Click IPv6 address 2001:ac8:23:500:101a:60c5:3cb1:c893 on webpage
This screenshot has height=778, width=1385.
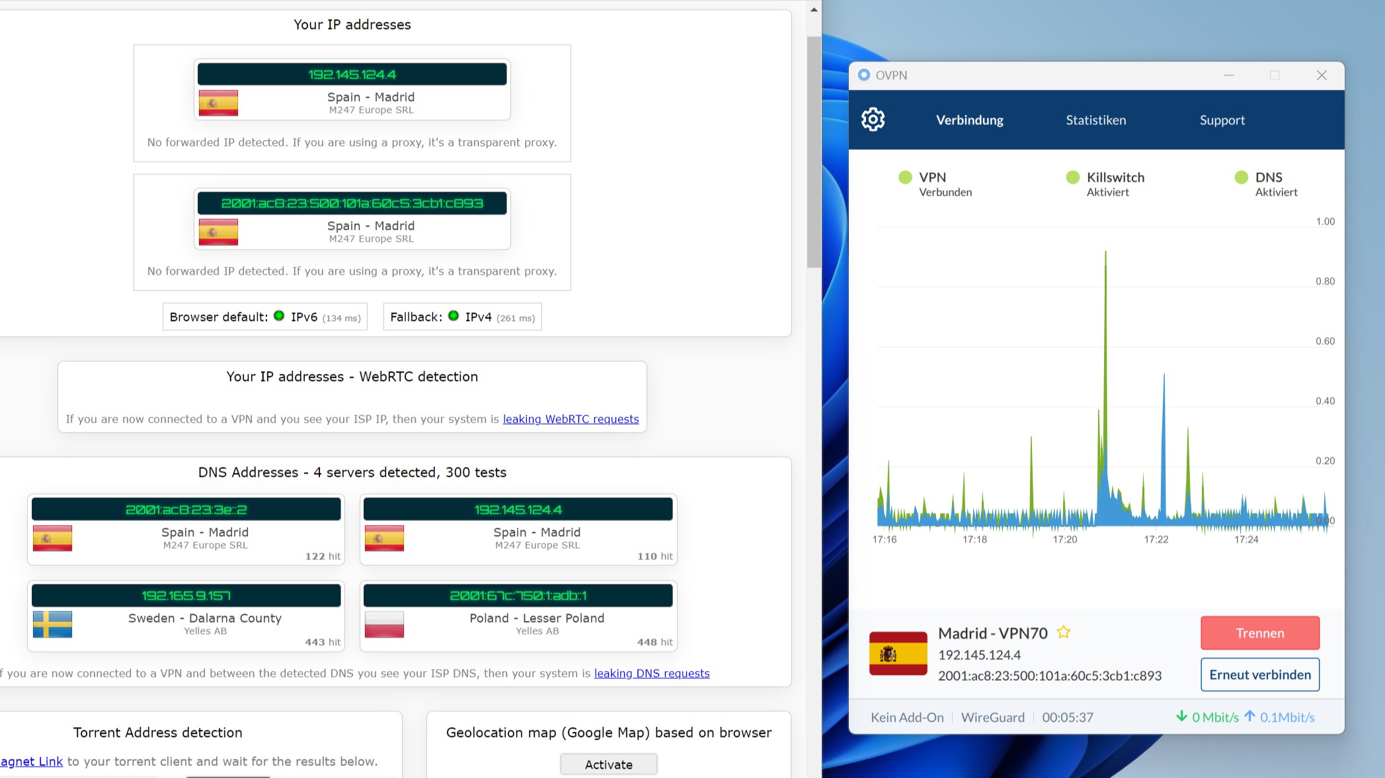(352, 203)
